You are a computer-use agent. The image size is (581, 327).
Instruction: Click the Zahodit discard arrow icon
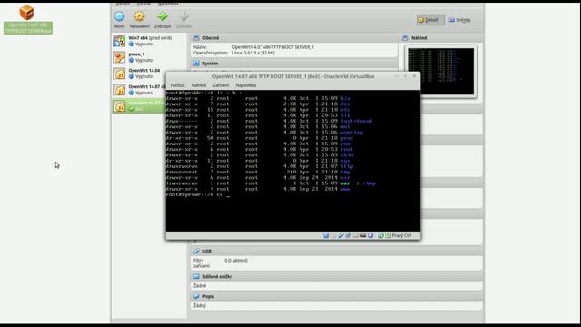183,16
